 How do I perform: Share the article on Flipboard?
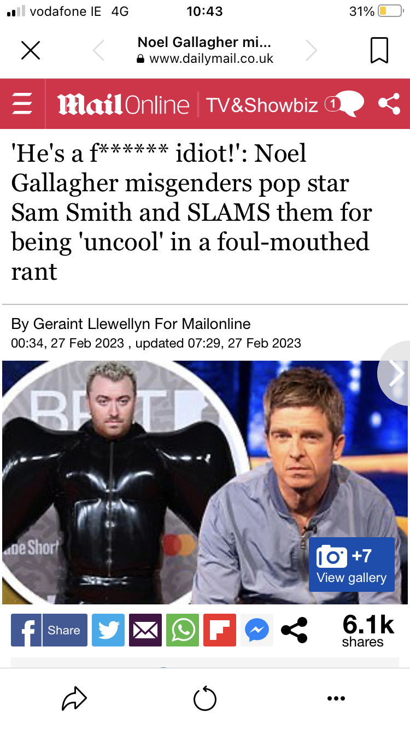[220, 630]
